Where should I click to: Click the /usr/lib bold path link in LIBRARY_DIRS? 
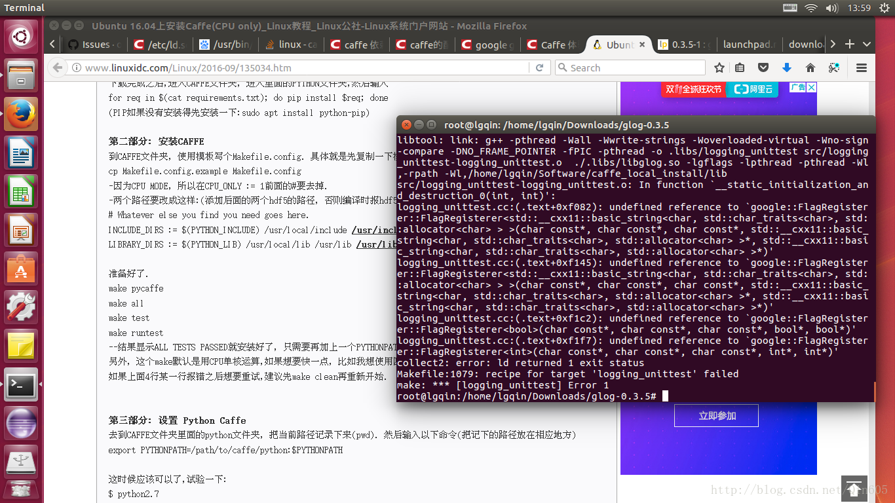377,244
